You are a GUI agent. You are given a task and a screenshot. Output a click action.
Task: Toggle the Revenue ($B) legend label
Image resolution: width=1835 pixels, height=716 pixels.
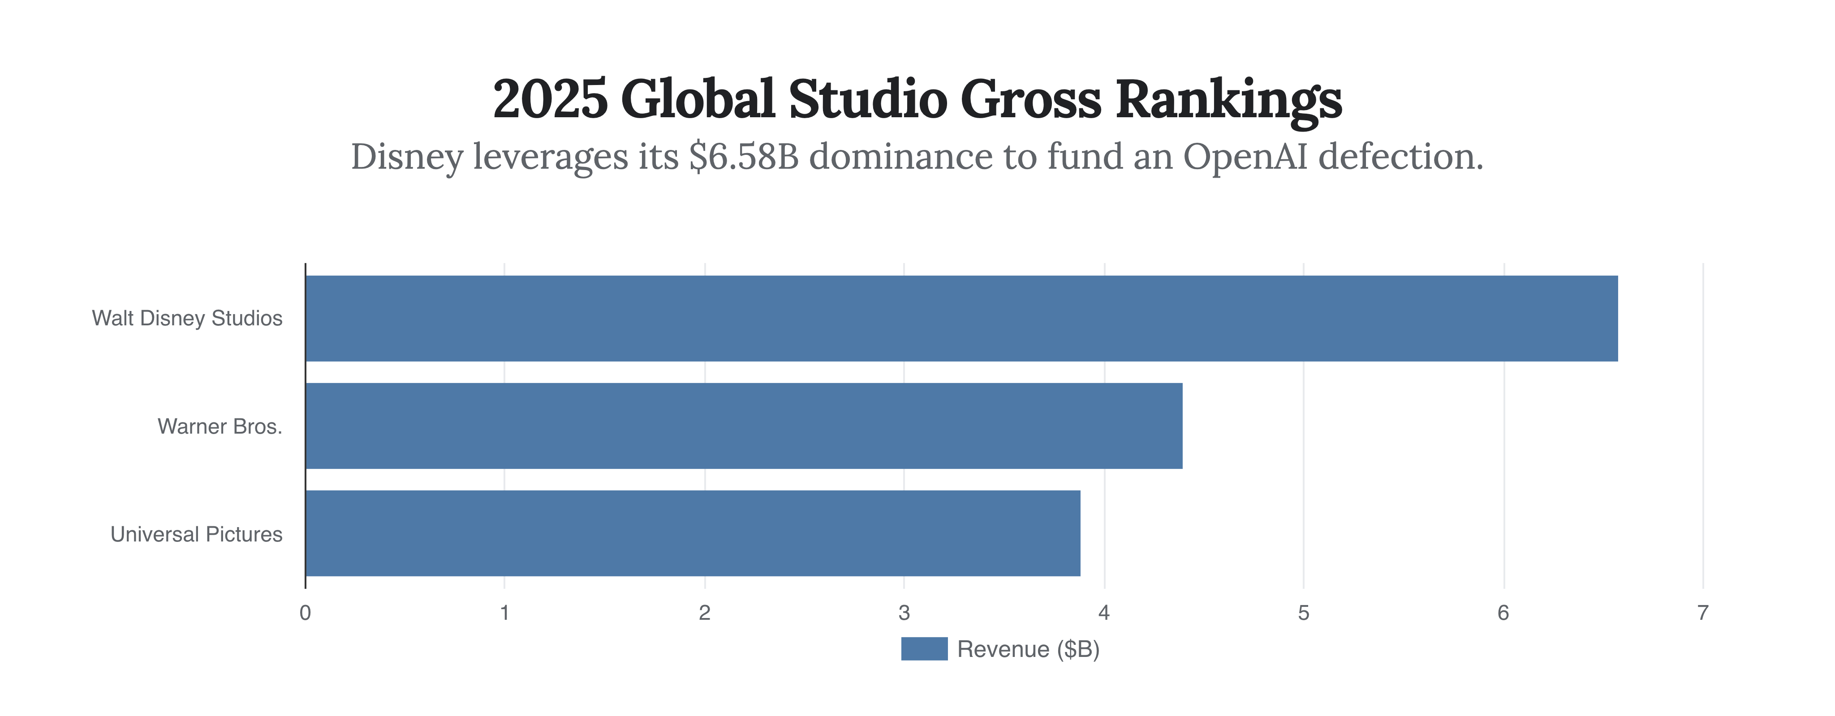pyautogui.click(x=1028, y=649)
